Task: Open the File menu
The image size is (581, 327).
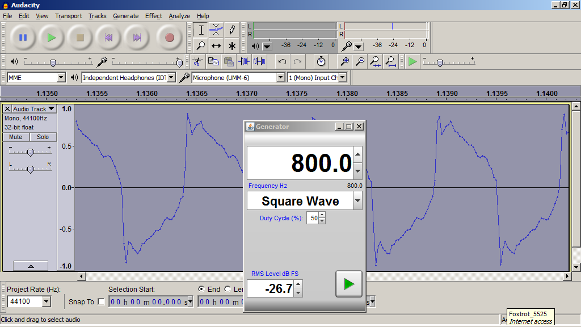Action: pos(7,16)
